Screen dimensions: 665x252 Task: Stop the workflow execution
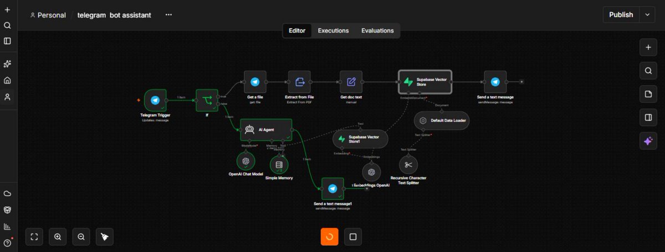tap(353, 237)
